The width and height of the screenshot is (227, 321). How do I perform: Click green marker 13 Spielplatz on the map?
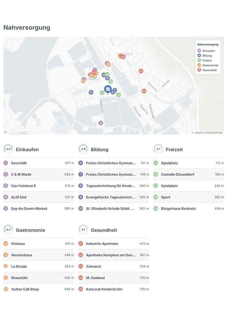[x=111, y=81]
